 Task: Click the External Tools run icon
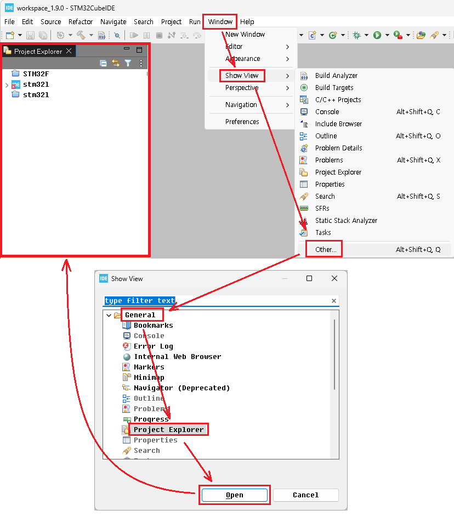click(x=398, y=35)
